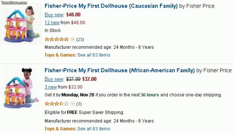The image size is (235, 134).
Task: Expand rating dropdown arrow beside 23 reviews
Action: coord(73,39)
